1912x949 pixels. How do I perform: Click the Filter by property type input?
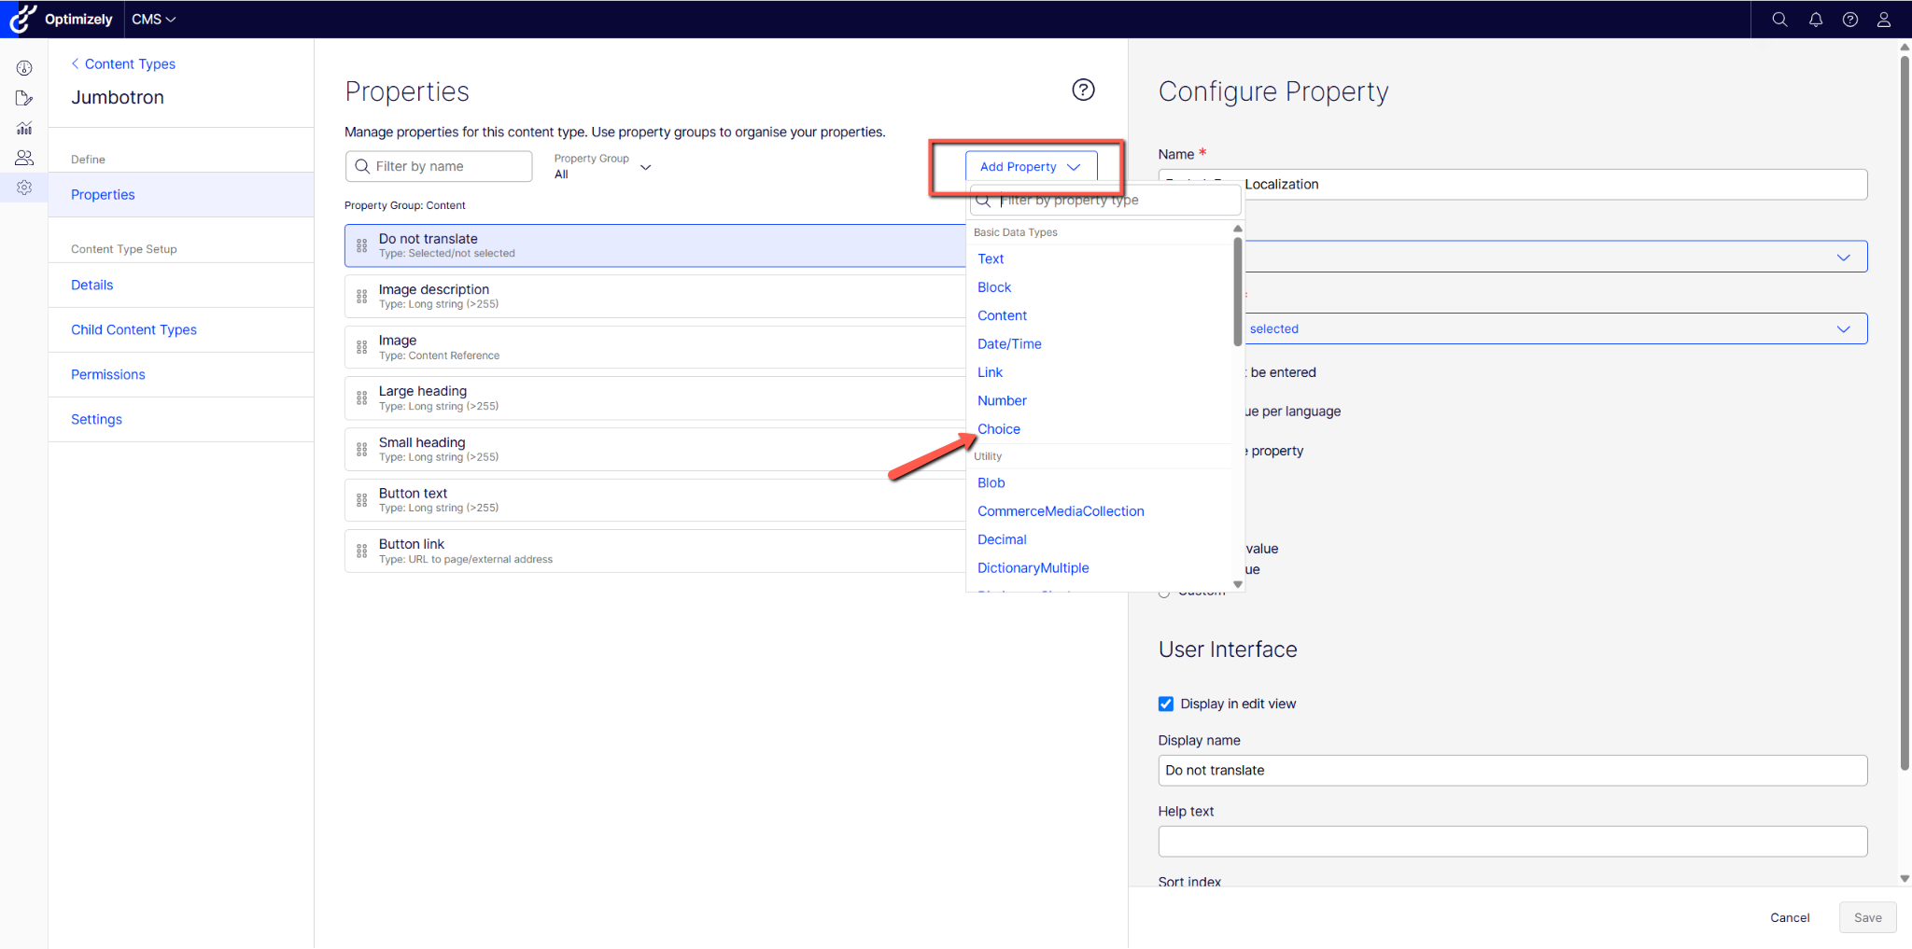click(1106, 201)
